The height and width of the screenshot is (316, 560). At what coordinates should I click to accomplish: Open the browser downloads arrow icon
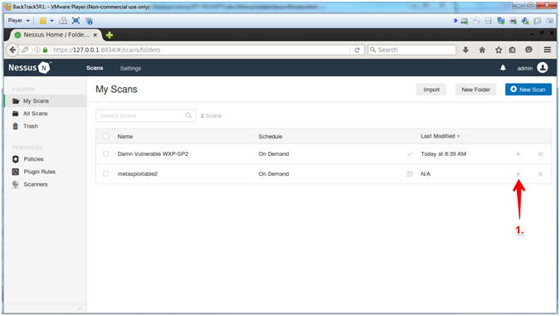pos(465,50)
